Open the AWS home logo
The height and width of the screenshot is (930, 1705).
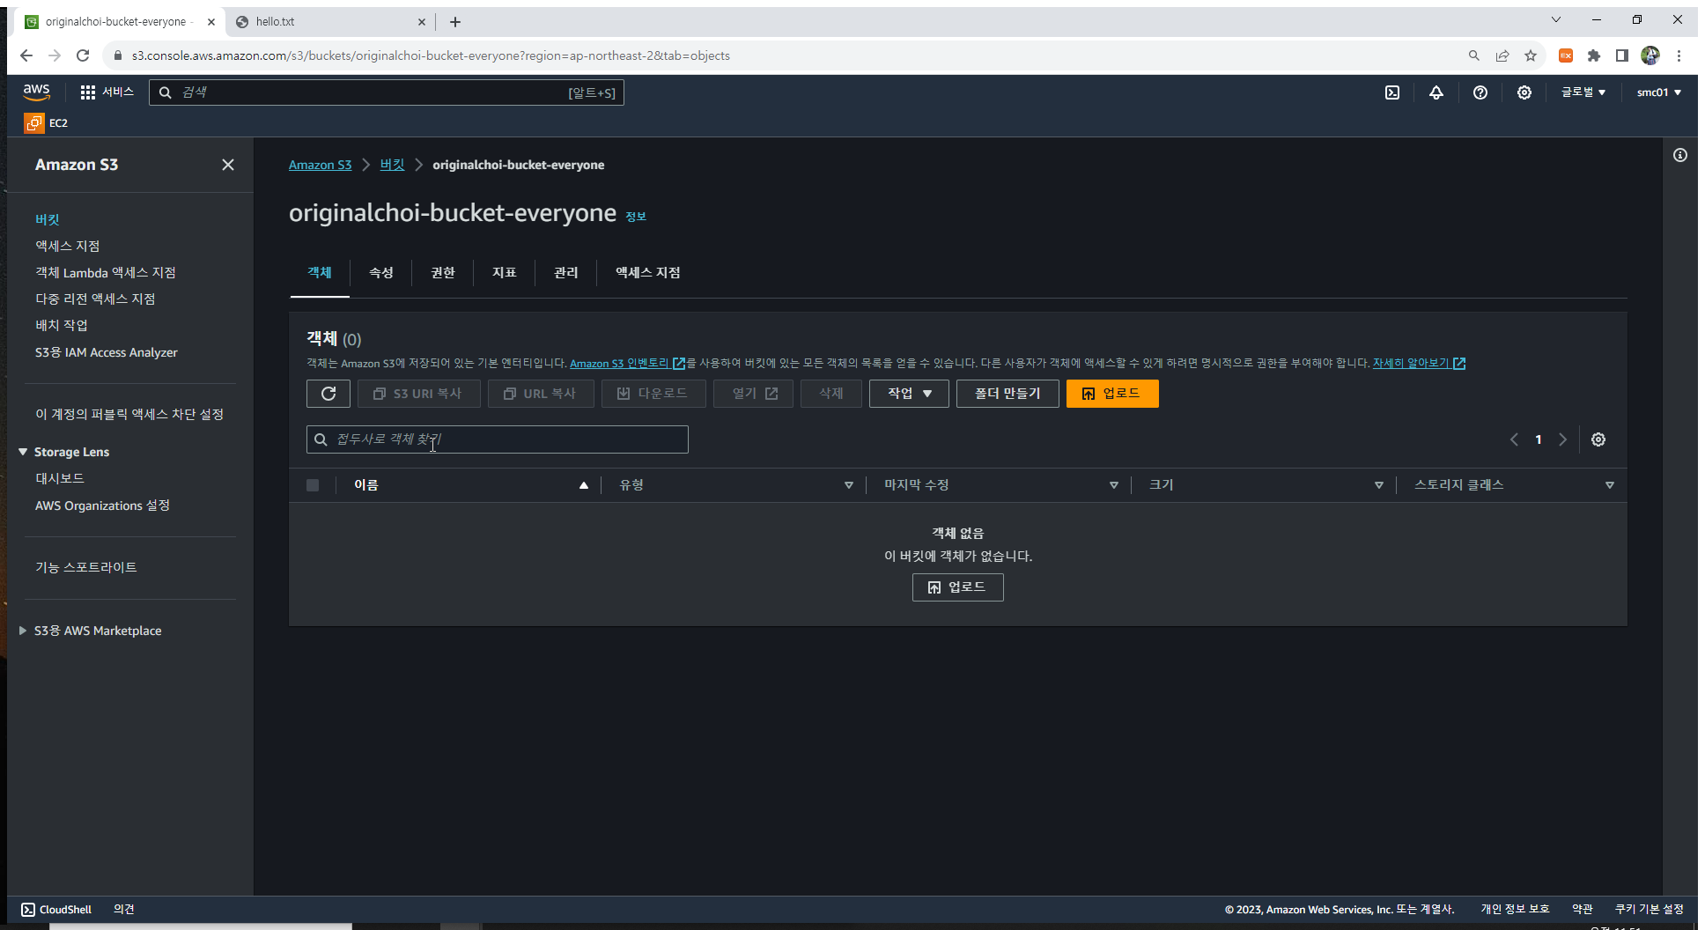[36, 92]
